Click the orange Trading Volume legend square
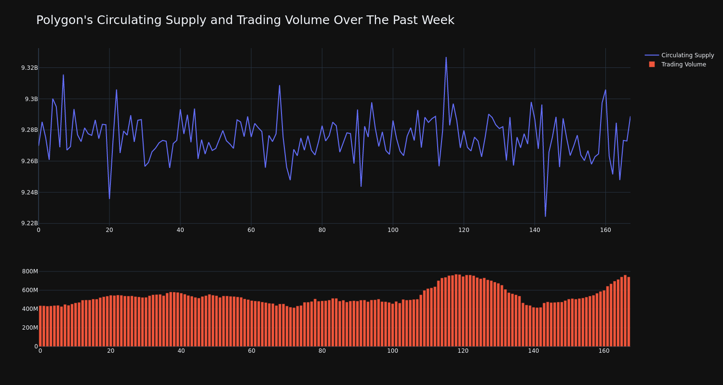Viewport: 723px width, 385px height. pyautogui.click(x=652, y=64)
